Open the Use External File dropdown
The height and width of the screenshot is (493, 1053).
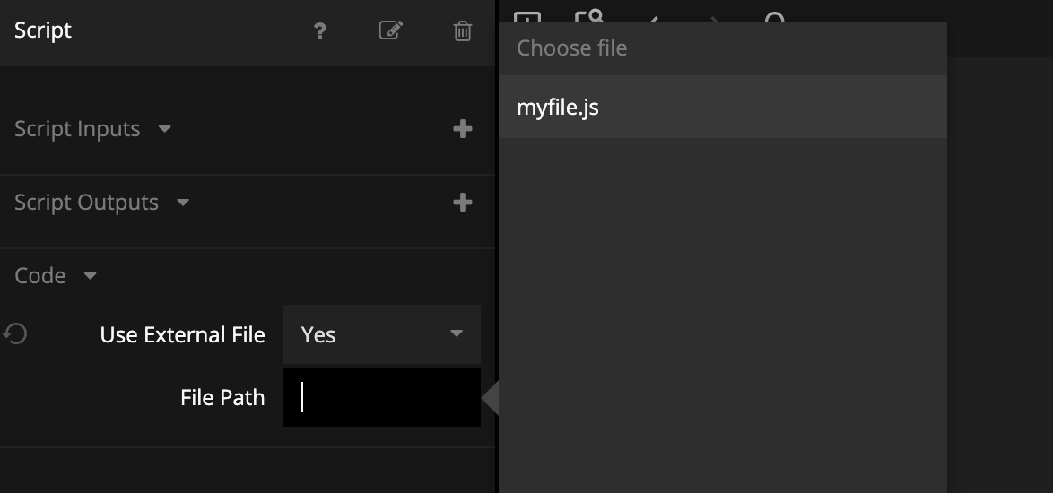[382, 334]
